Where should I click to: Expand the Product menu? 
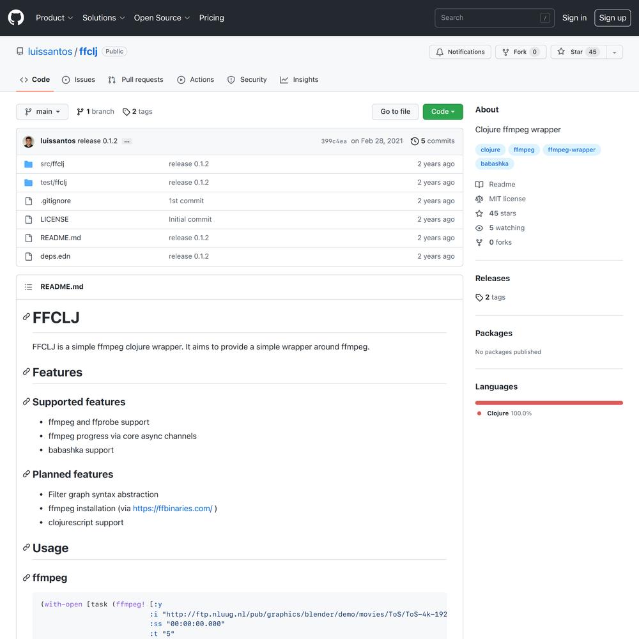click(54, 17)
